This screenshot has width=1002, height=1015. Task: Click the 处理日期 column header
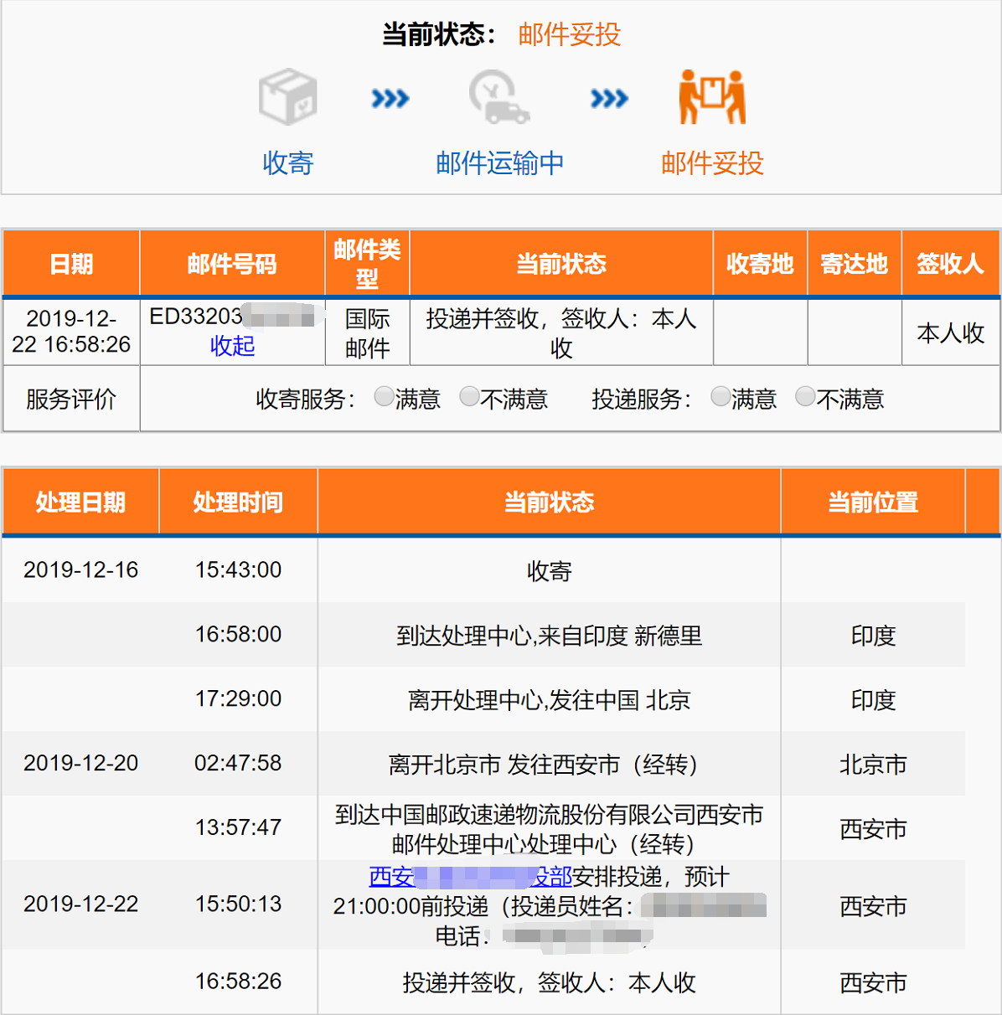coord(80,502)
